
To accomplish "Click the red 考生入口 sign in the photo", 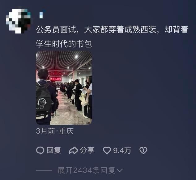I will 56,79.
